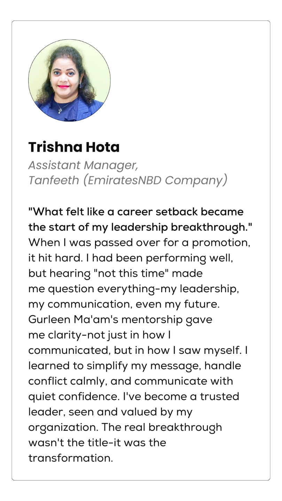Click the line starting "me question everything"
This screenshot has width=282, height=501.
pos(134,289)
